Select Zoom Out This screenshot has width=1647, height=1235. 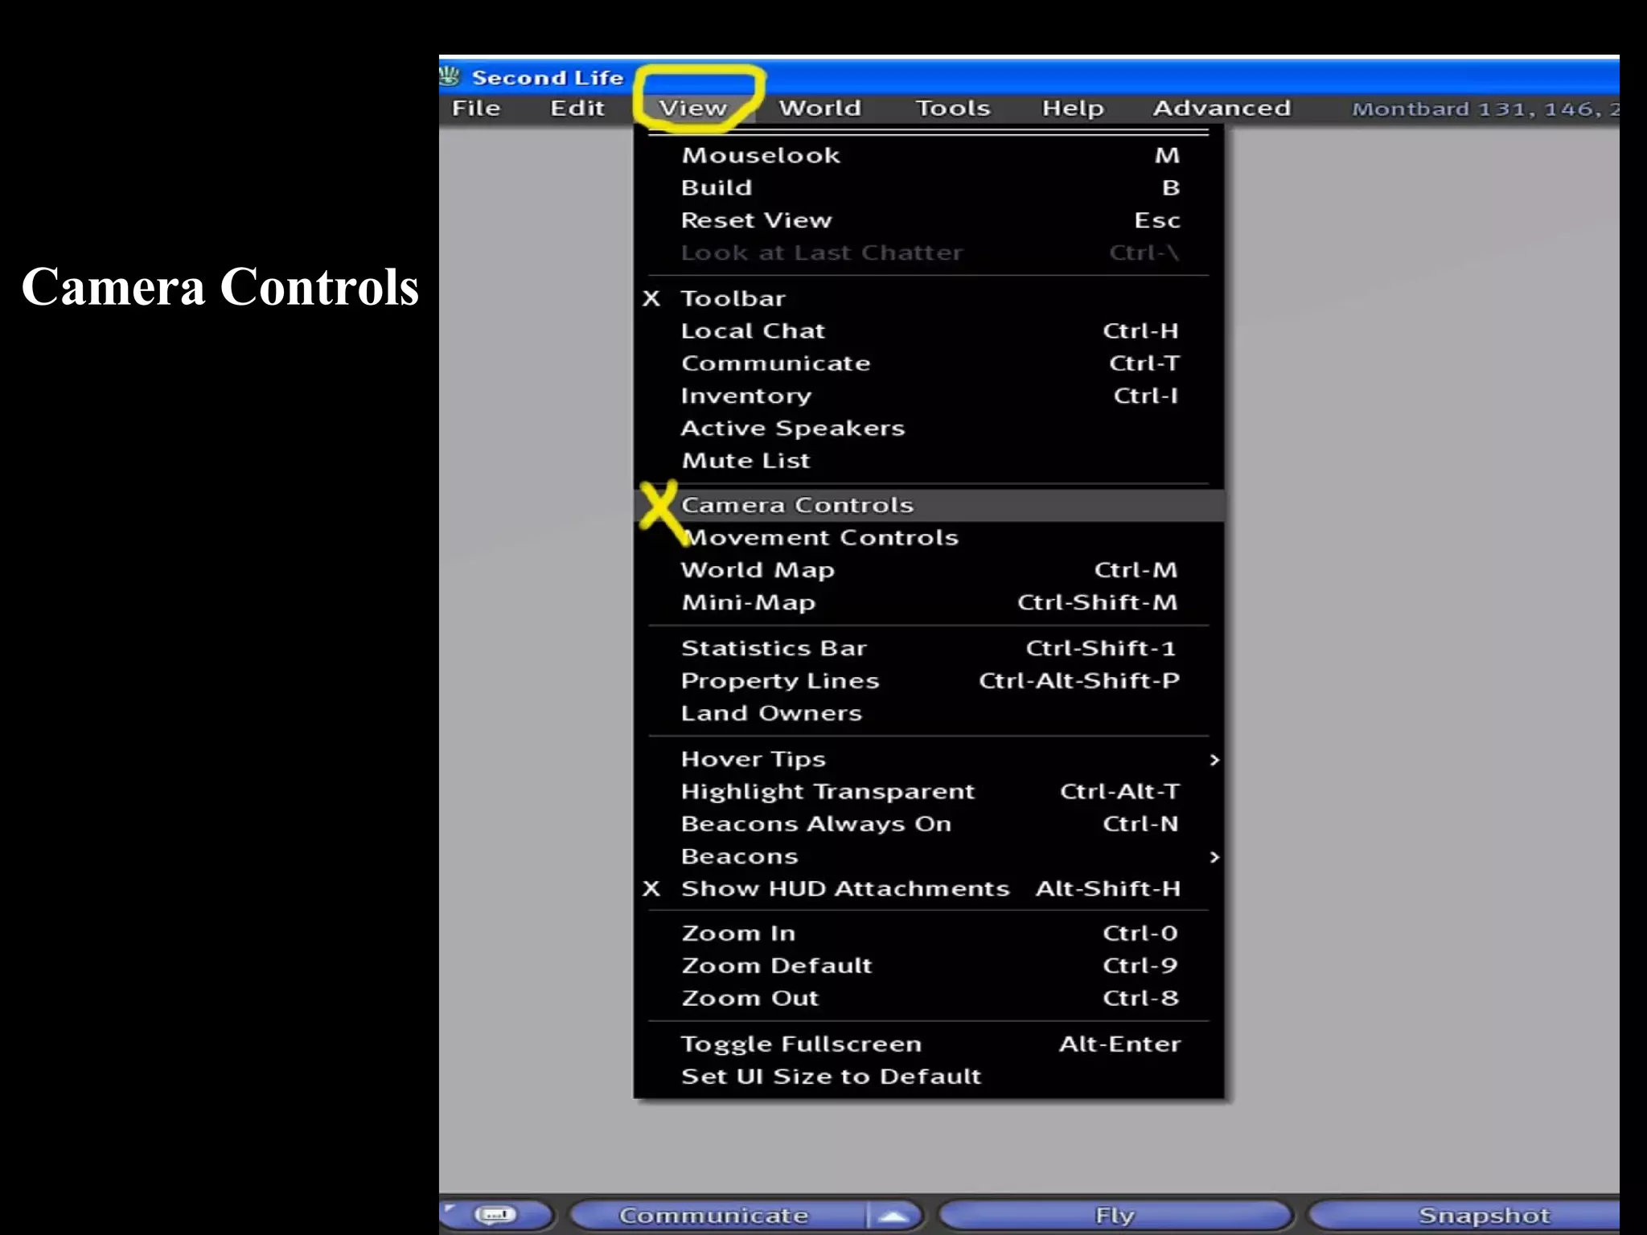[929, 998]
